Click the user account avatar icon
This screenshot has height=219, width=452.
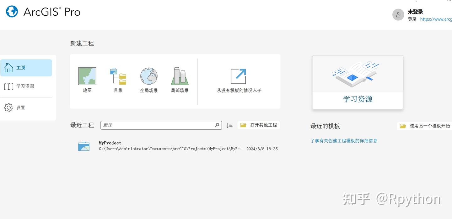[398, 15]
